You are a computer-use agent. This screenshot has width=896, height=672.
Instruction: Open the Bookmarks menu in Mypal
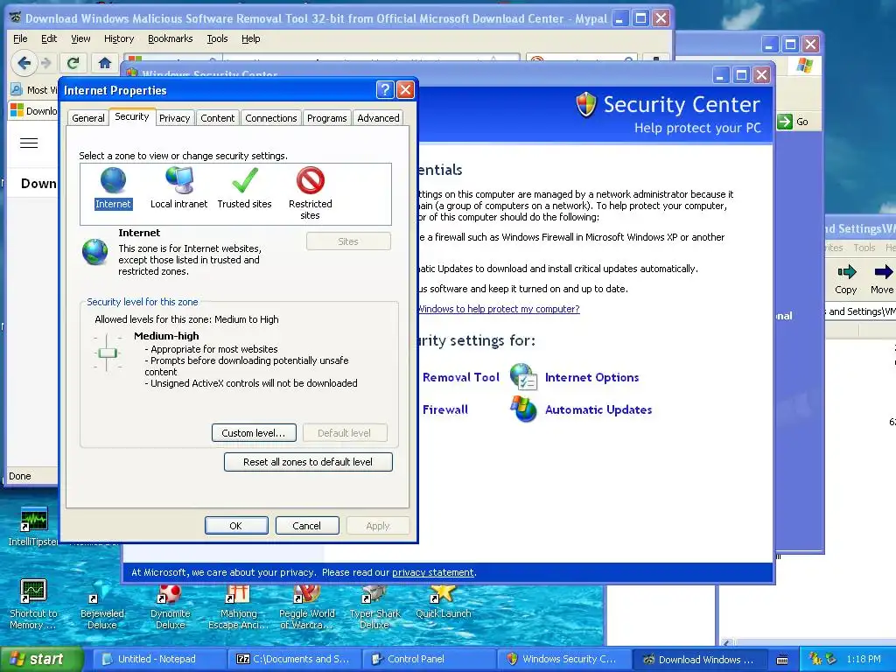click(171, 38)
